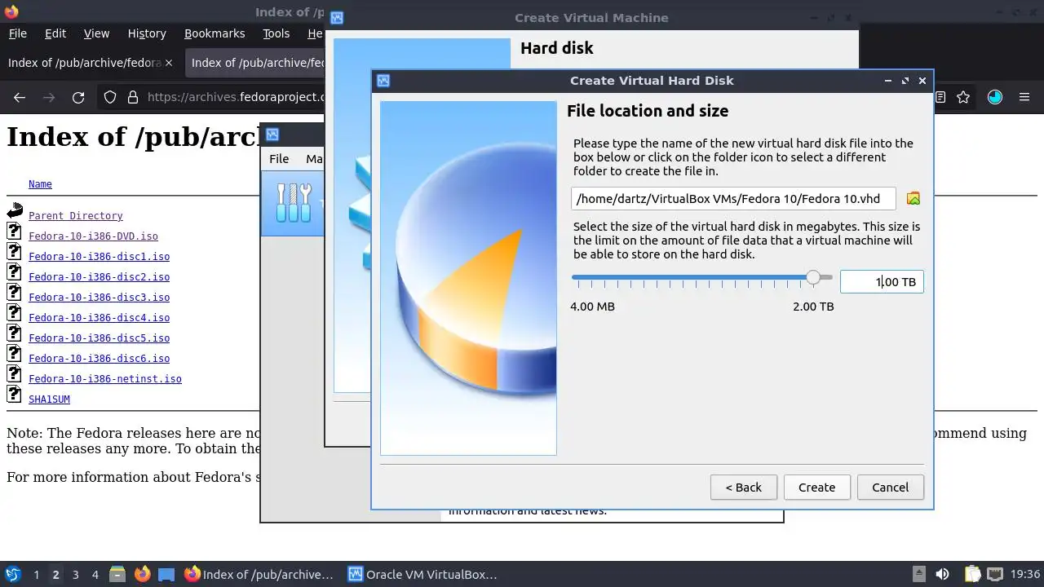Click the Tools icon in VirtualBox Manager
This screenshot has height=587, width=1044.
[x=294, y=203]
